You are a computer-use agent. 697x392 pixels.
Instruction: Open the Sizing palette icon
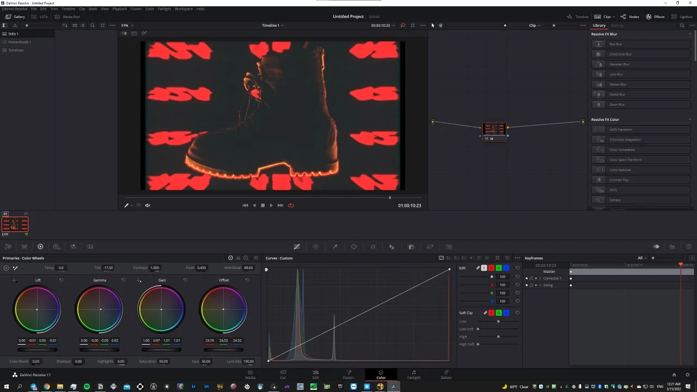click(x=430, y=247)
